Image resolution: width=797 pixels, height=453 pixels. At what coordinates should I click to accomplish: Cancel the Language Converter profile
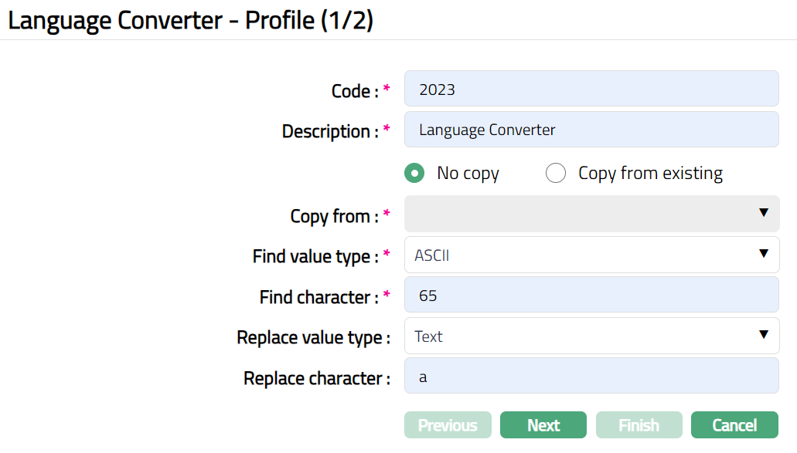[734, 425]
